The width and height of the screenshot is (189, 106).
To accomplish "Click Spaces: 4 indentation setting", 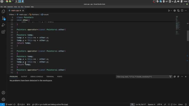I will click(x=151, y=105).
